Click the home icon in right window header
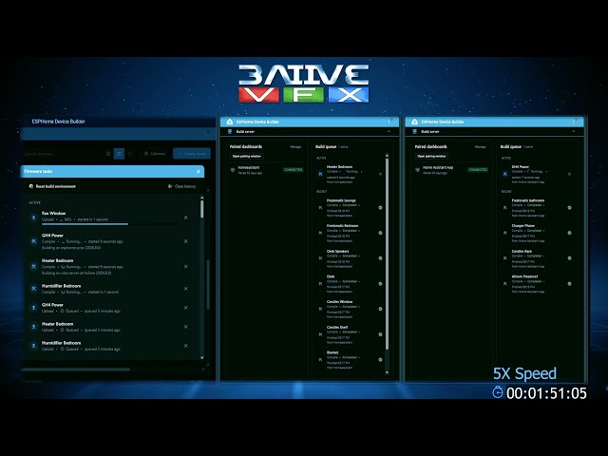This screenshot has width=608, height=456. (414, 122)
